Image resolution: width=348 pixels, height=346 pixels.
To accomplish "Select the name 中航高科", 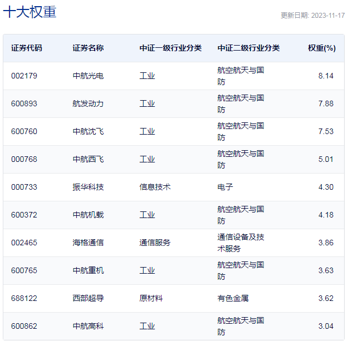I will (x=88, y=326).
